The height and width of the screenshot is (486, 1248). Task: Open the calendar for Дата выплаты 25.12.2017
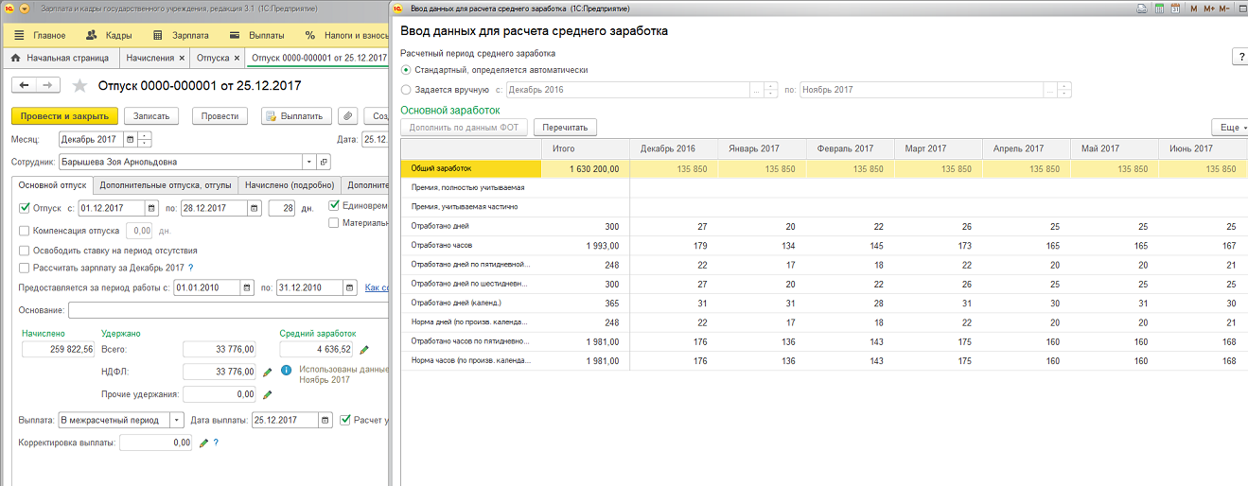(325, 420)
